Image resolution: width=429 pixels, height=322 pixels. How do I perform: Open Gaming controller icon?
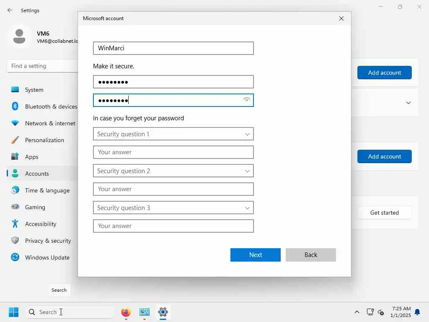[x=15, y=207]
